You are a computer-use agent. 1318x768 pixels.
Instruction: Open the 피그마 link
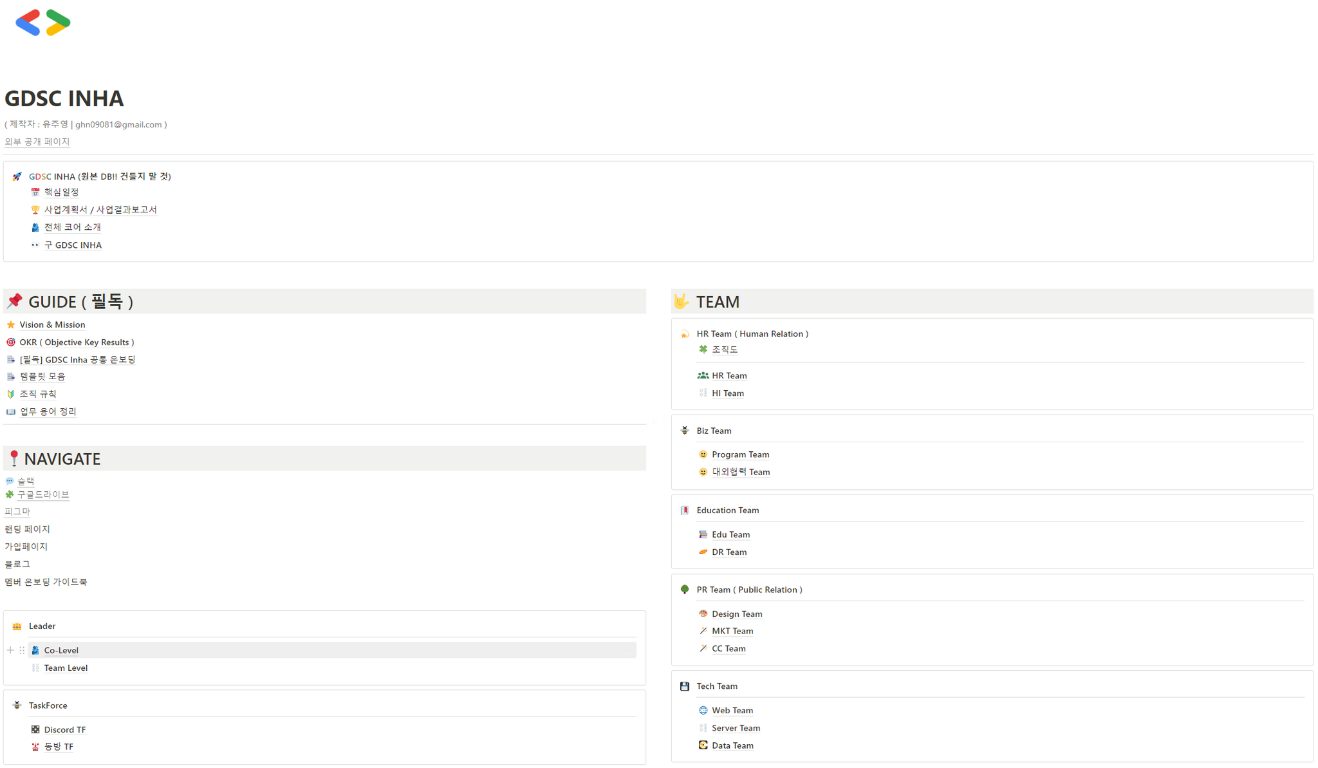[17, 512]
